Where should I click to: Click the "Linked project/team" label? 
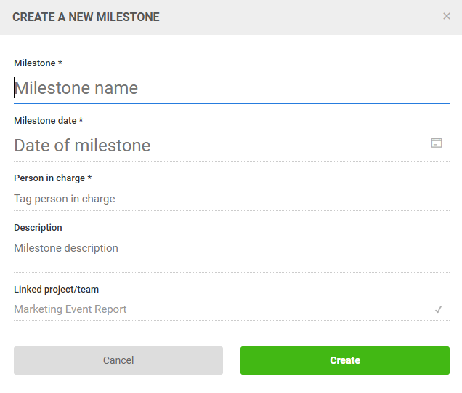(x=56, y=290)
